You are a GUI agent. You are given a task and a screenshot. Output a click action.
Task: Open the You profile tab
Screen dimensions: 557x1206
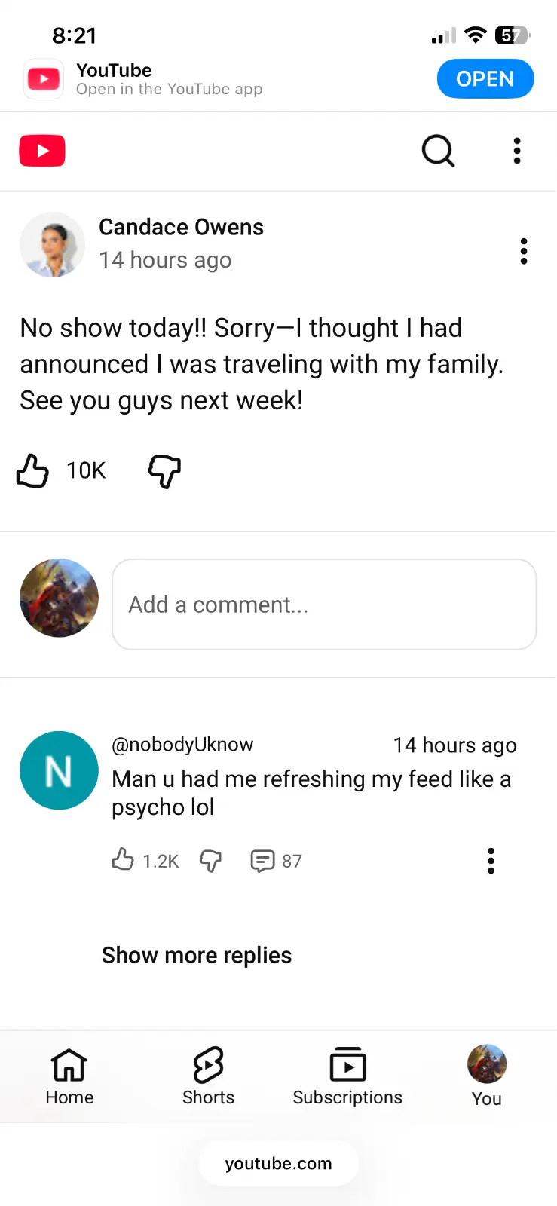click(487, 1076)
